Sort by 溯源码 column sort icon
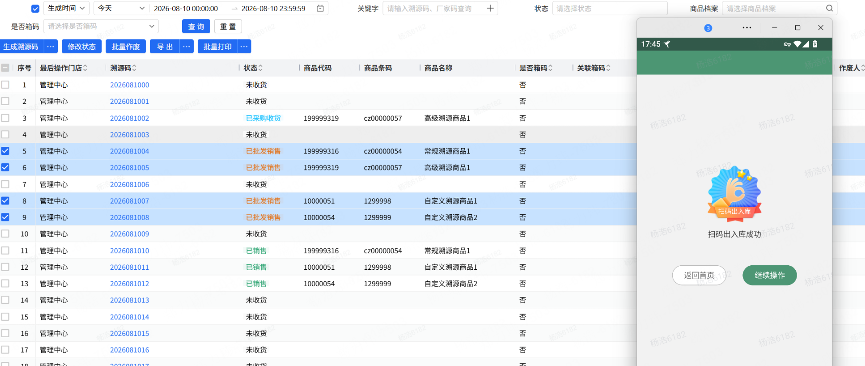This screenshot has height=366, width=865. [134, 68]
